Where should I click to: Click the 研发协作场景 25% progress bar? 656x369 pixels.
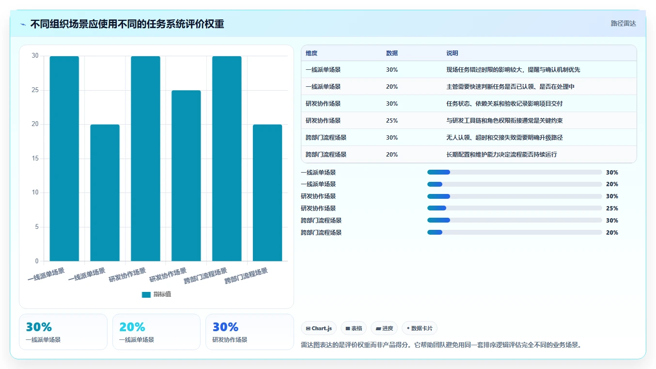[515, 209]
